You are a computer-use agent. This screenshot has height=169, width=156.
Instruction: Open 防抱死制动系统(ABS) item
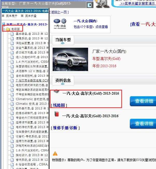point(32,146)
